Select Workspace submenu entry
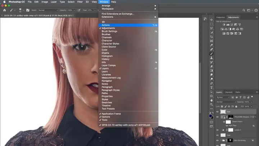The image size is (259, 146). pyautogui.click(x=128, y=9)
